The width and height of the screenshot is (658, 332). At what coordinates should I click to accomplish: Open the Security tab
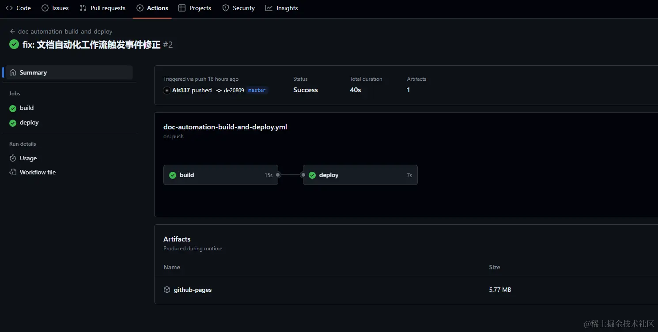click(x=238, y=8)
